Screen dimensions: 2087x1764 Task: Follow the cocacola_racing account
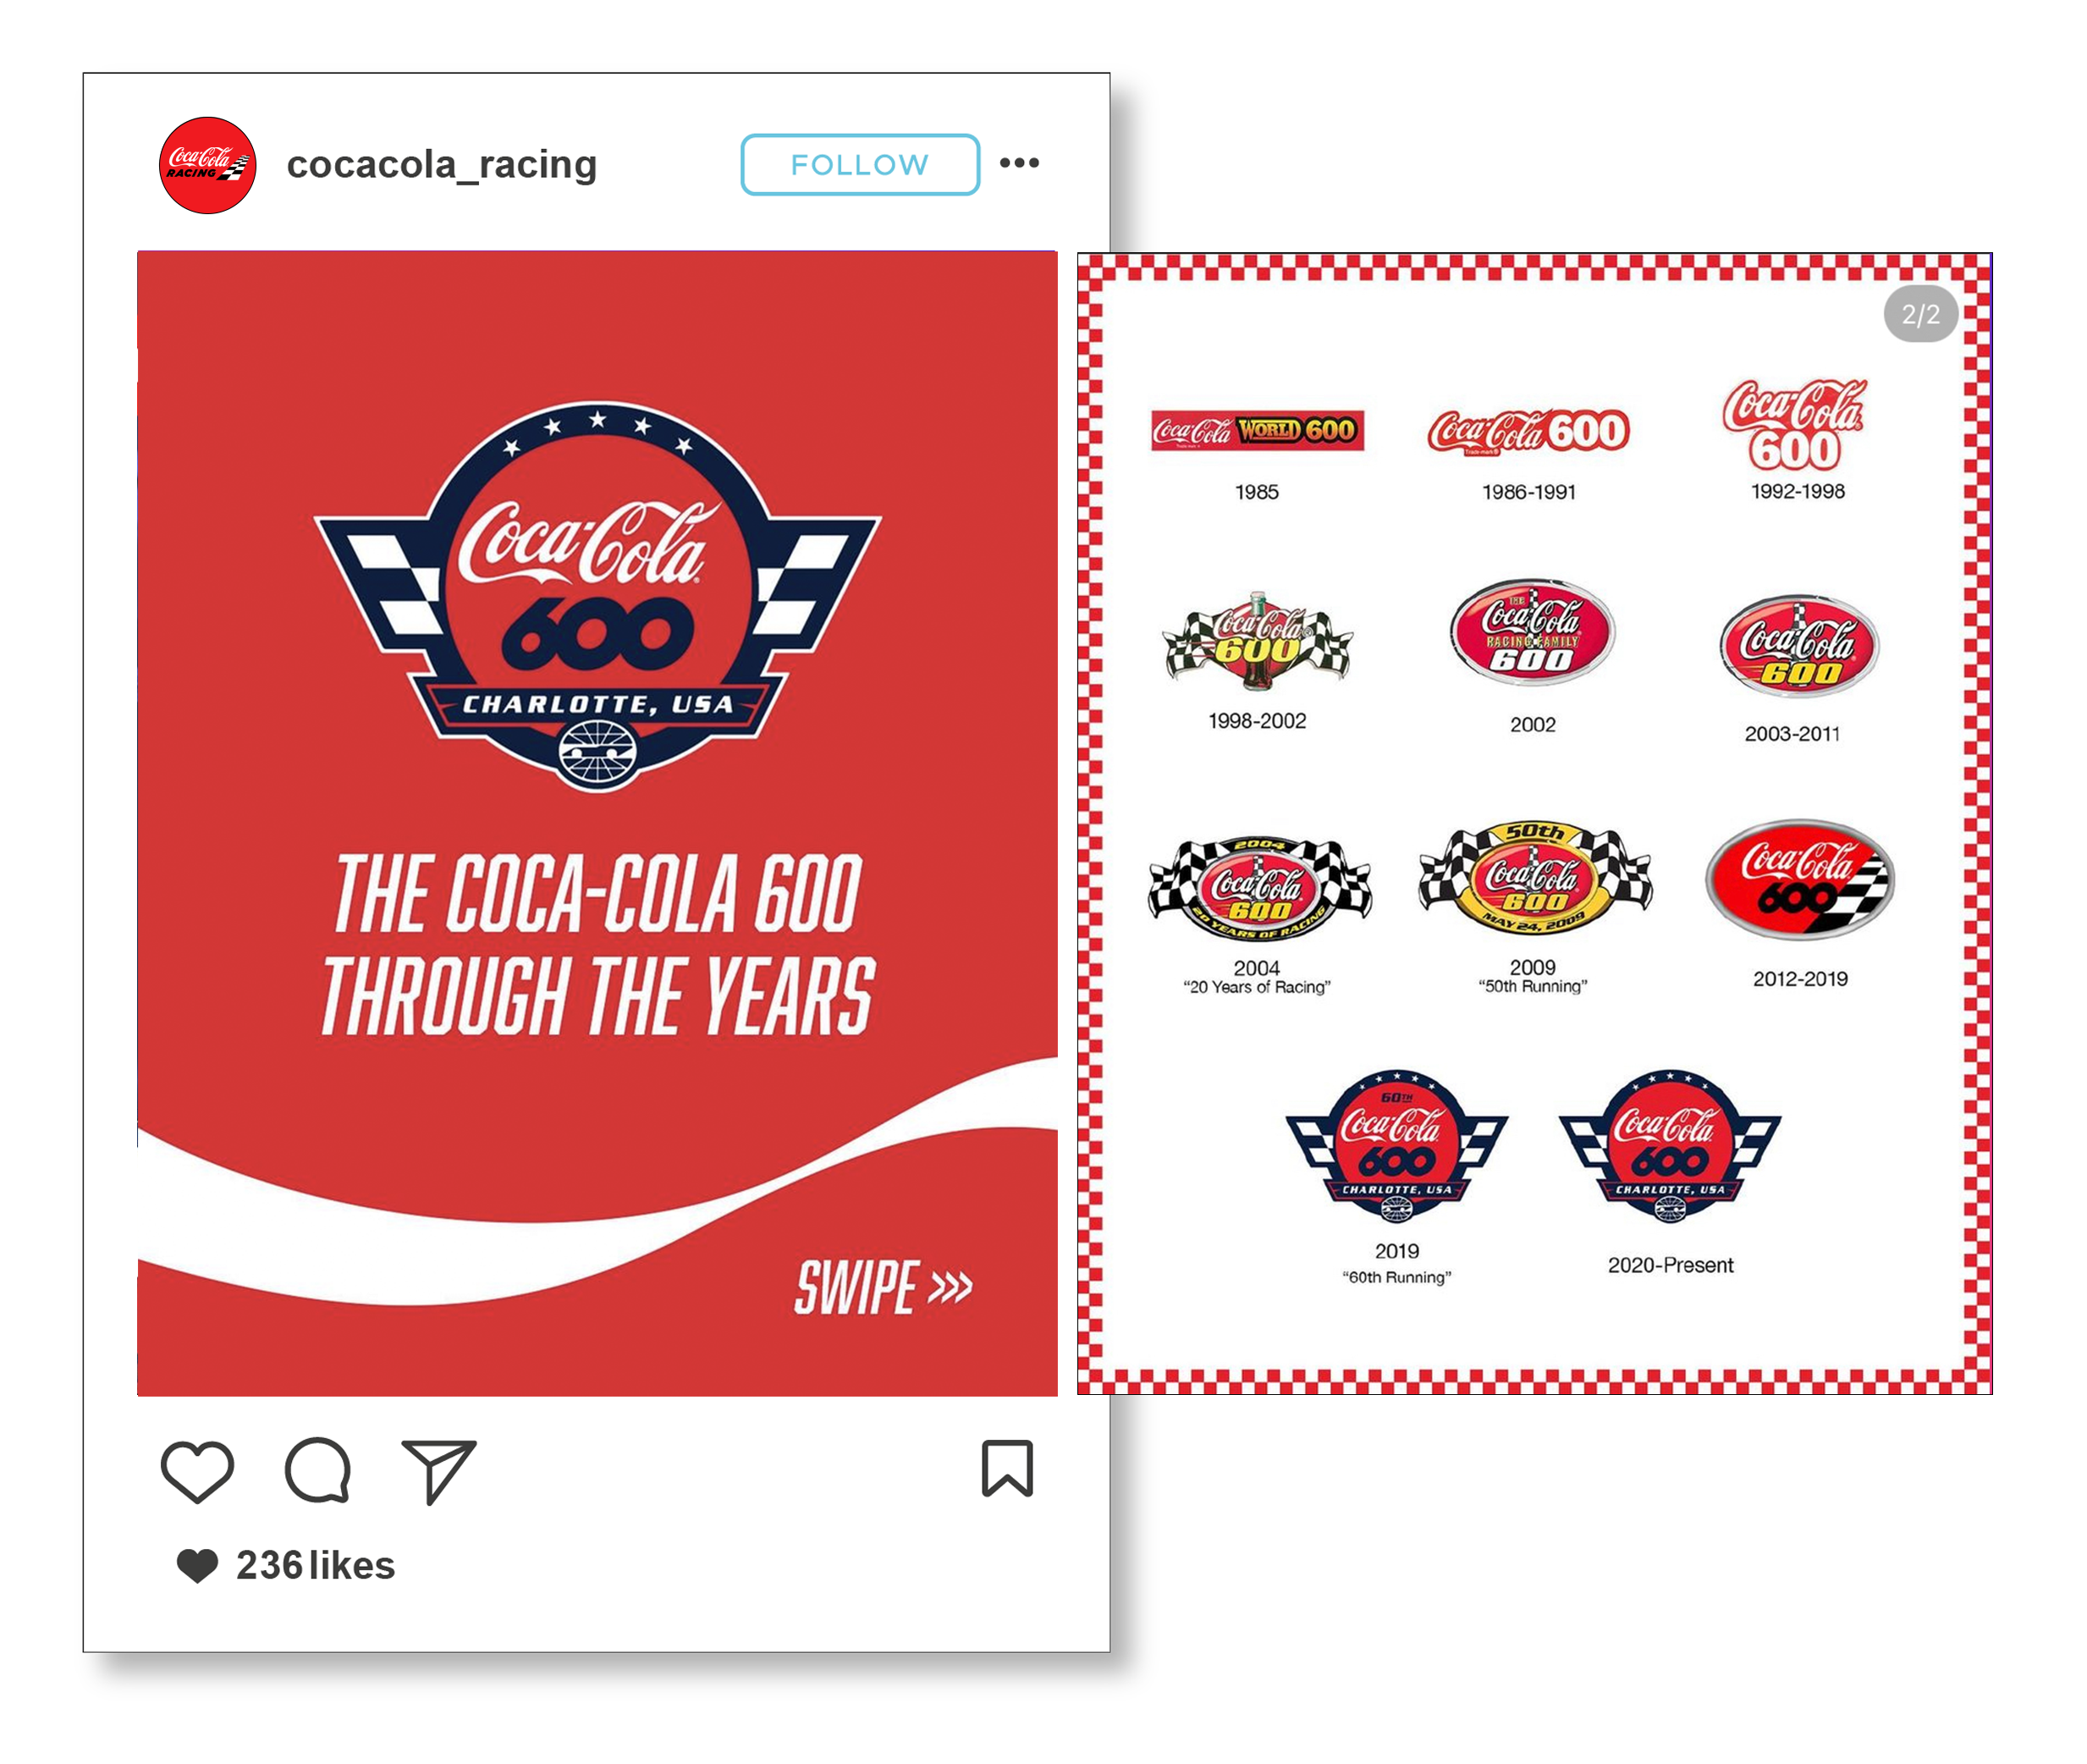click(860, 164)
